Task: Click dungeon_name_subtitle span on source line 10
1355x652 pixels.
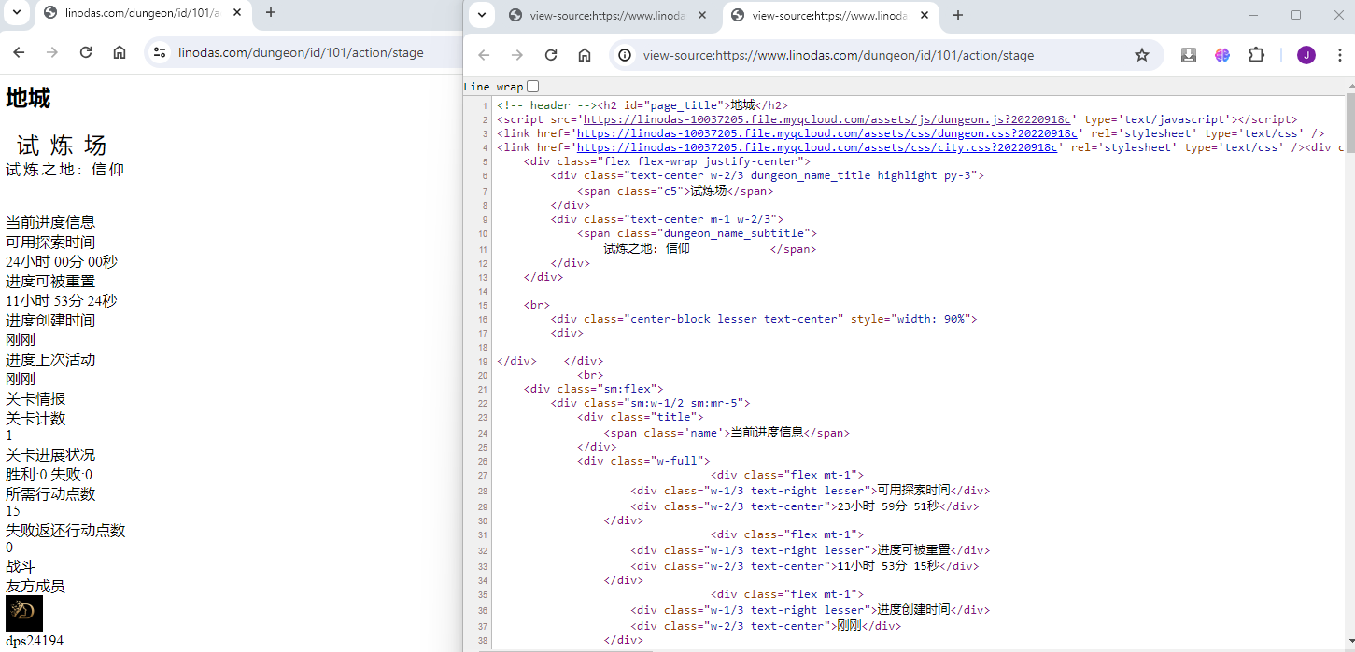Action: click(697, 233)
